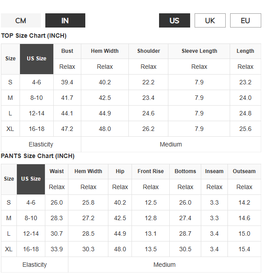
Task: Click the TOP Size Chart (INCH) heading
Action: point(34,36)
